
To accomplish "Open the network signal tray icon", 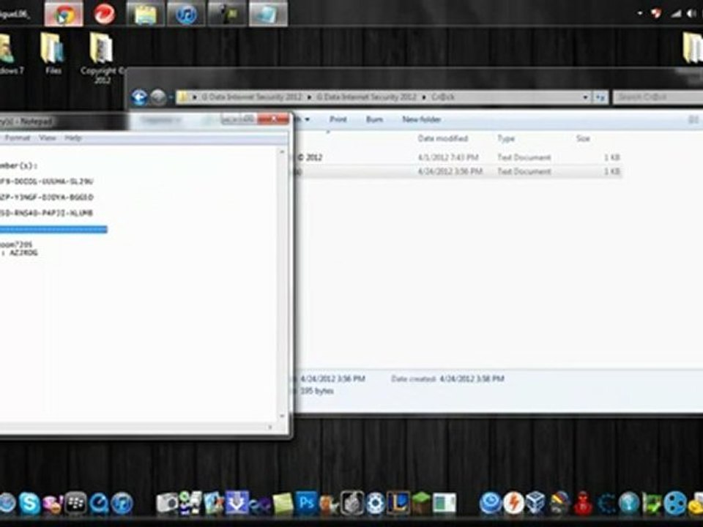I will click(676, 14).
